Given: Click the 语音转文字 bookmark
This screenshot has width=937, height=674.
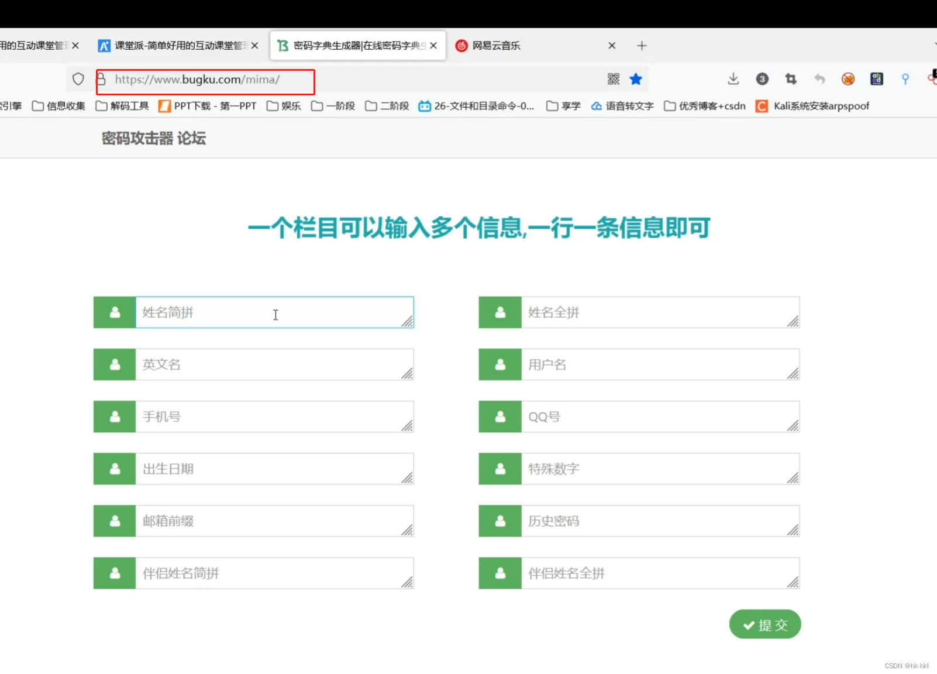Looking at the screenshot, I should (x=628, y=106).
